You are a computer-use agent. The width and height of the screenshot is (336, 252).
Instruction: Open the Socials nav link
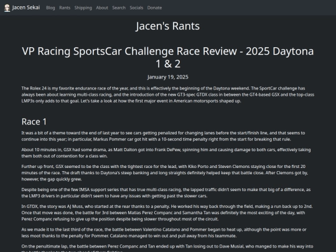point(136,7)
